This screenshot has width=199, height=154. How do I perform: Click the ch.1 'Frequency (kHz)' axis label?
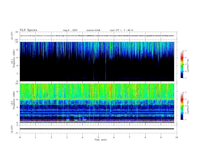tap(14, 58)
